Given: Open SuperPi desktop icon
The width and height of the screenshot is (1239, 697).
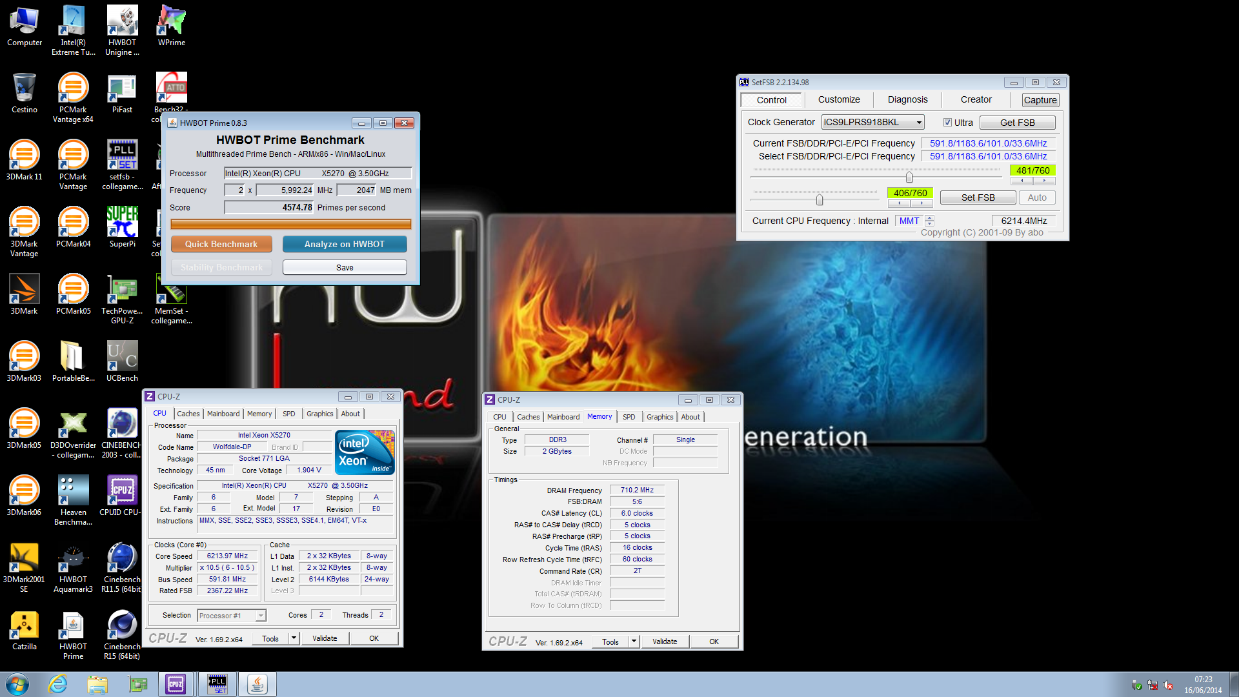Looking at the screenshot, I should click(122, 228).
